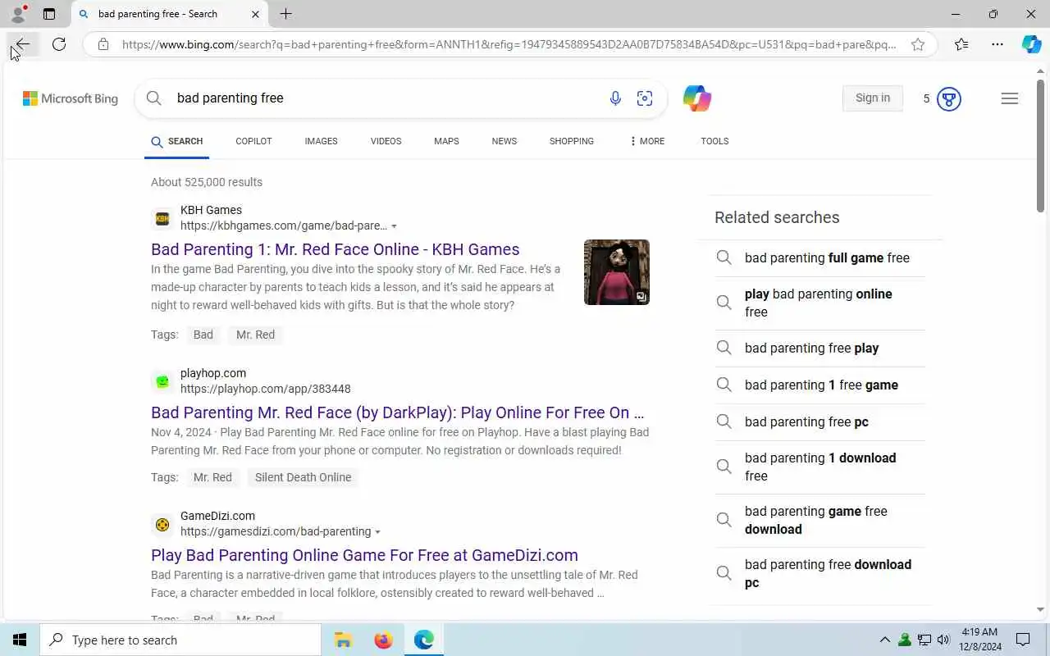Switch to the MAPS tab
The width and height of the screenshot is (1050, 656).
[446, 141]
